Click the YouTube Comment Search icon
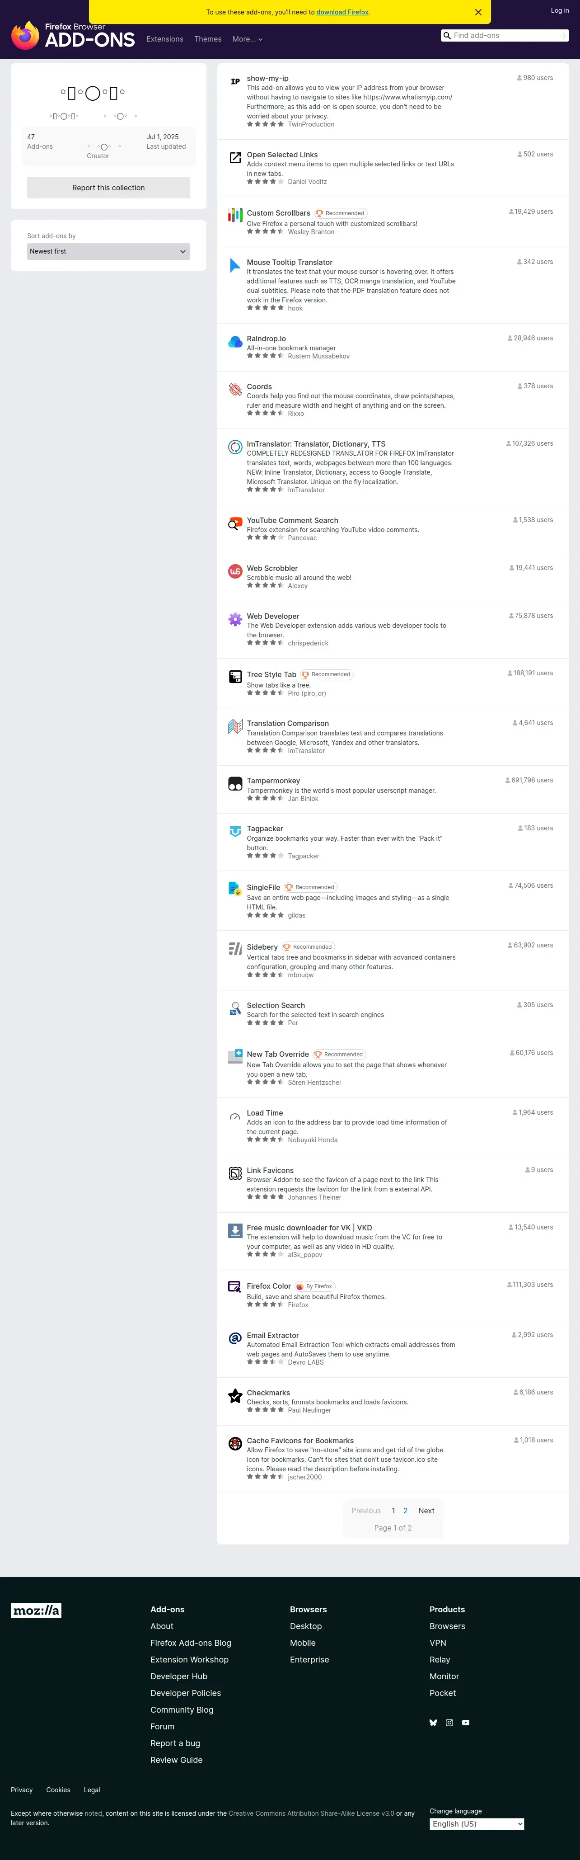 (235, 523)
